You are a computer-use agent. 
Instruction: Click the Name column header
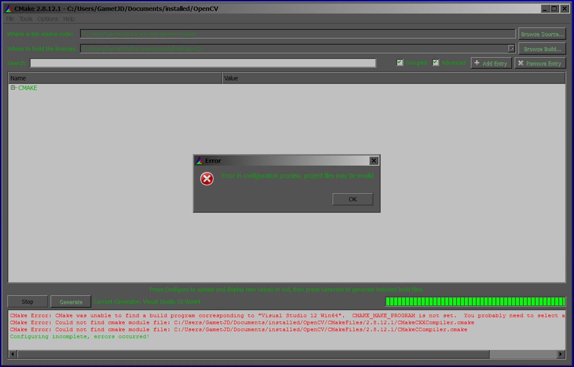(115, 78)
